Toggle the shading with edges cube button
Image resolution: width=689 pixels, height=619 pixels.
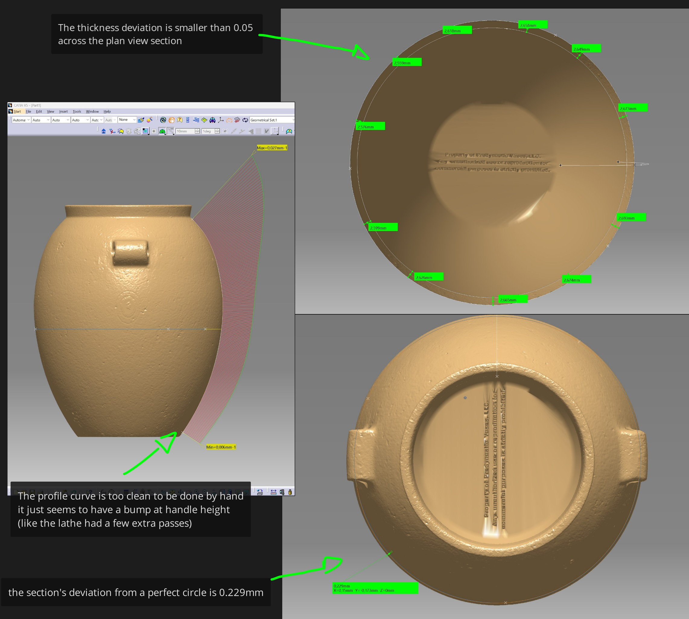(145, 131)
